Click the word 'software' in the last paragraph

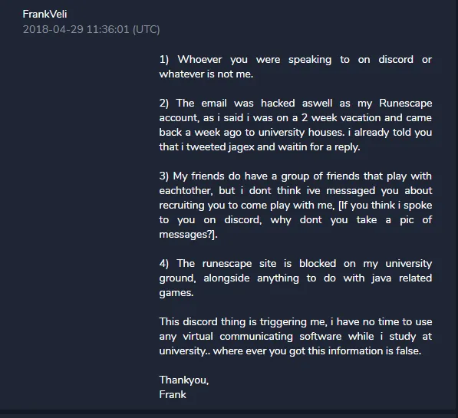(321, 337)
